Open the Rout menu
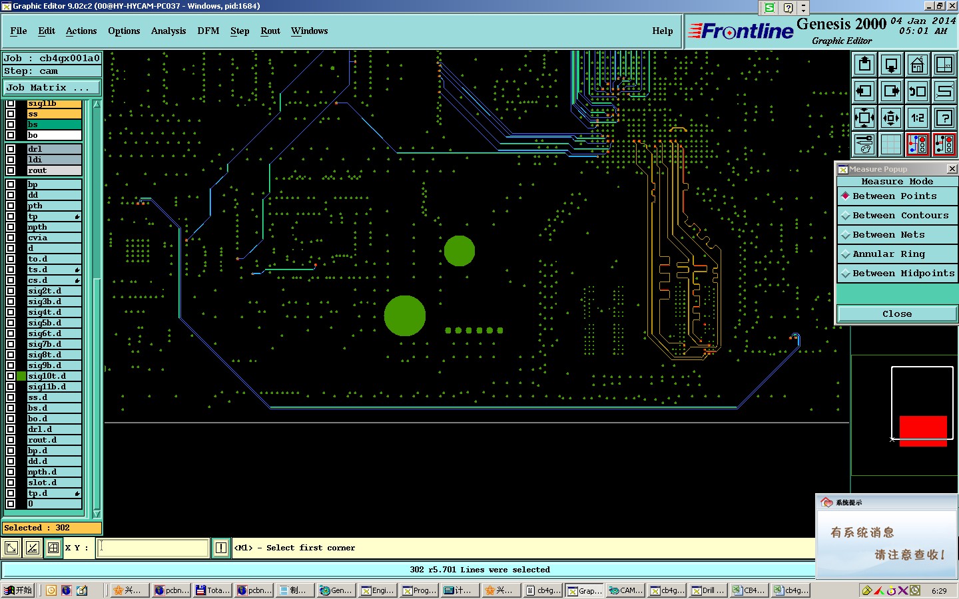 click(270, 31)
